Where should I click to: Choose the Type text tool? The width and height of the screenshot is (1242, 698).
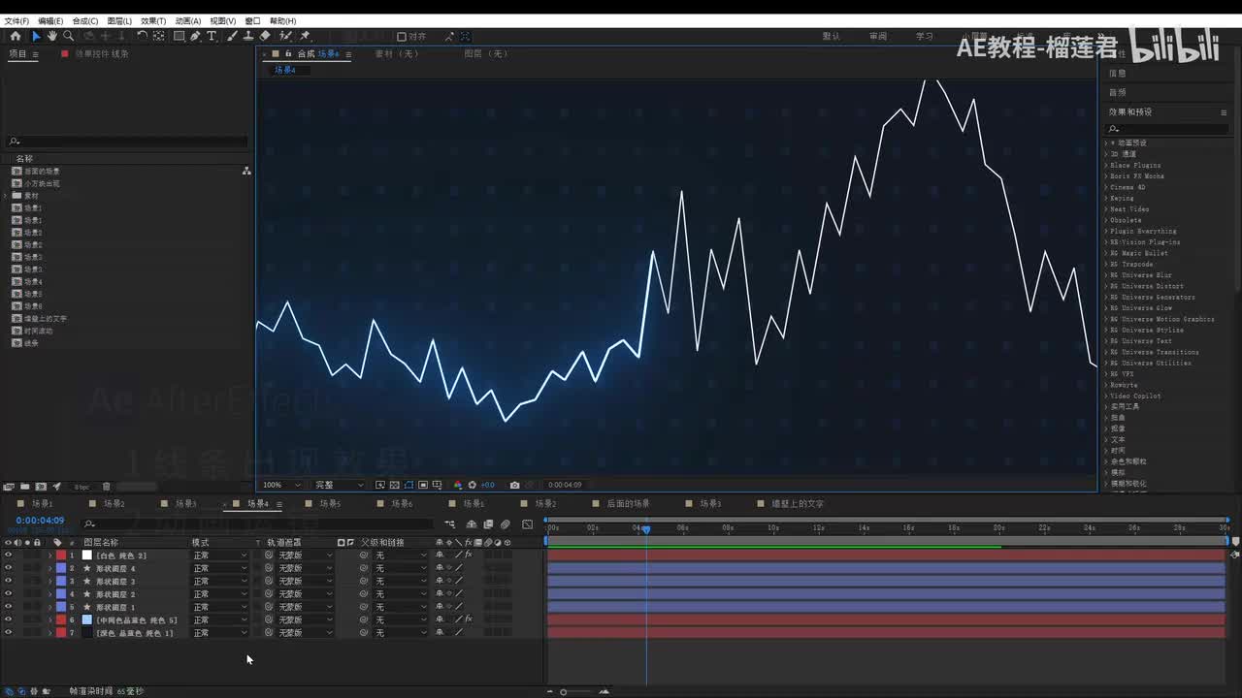[x=212, y=36]
